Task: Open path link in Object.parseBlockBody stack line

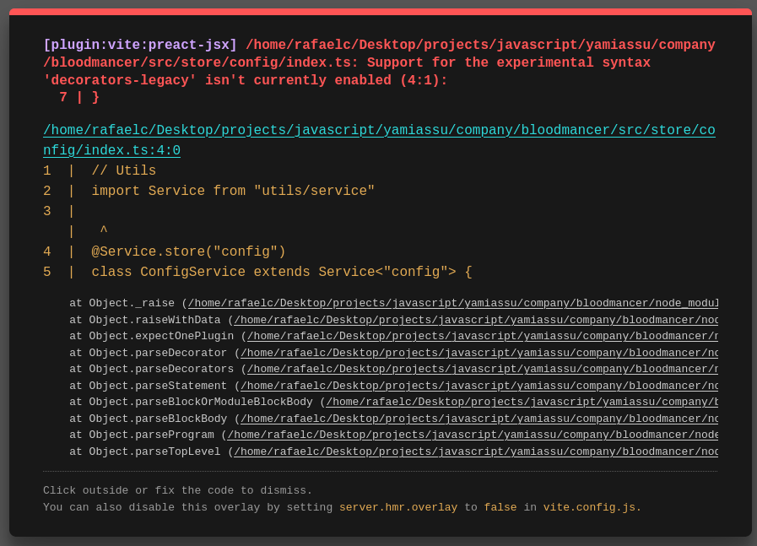Action: point(479,419)
